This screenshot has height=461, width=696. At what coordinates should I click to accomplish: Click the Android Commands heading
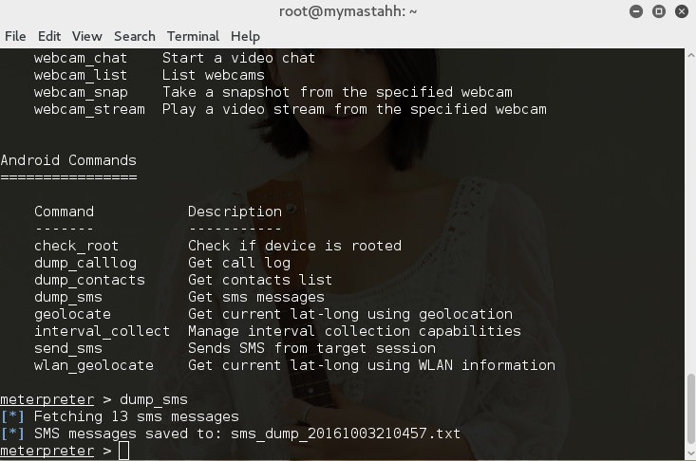(68, 160)
